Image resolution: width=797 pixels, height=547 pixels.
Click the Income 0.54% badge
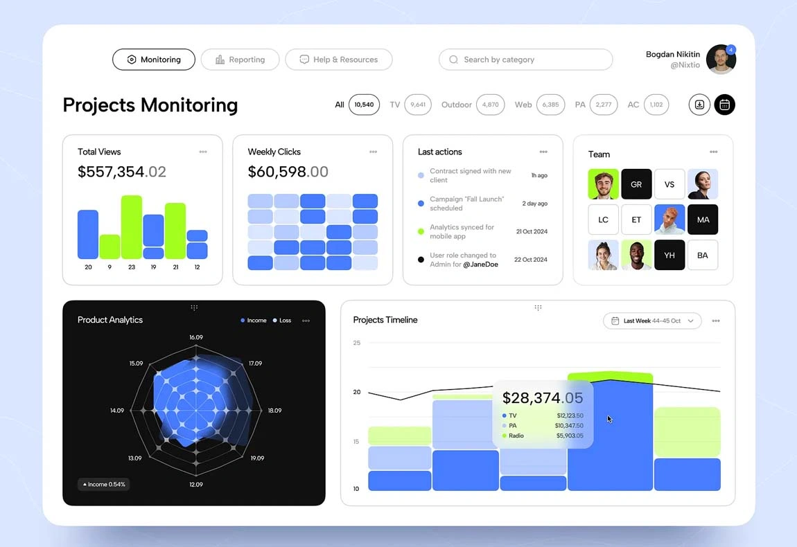point(104,484)
